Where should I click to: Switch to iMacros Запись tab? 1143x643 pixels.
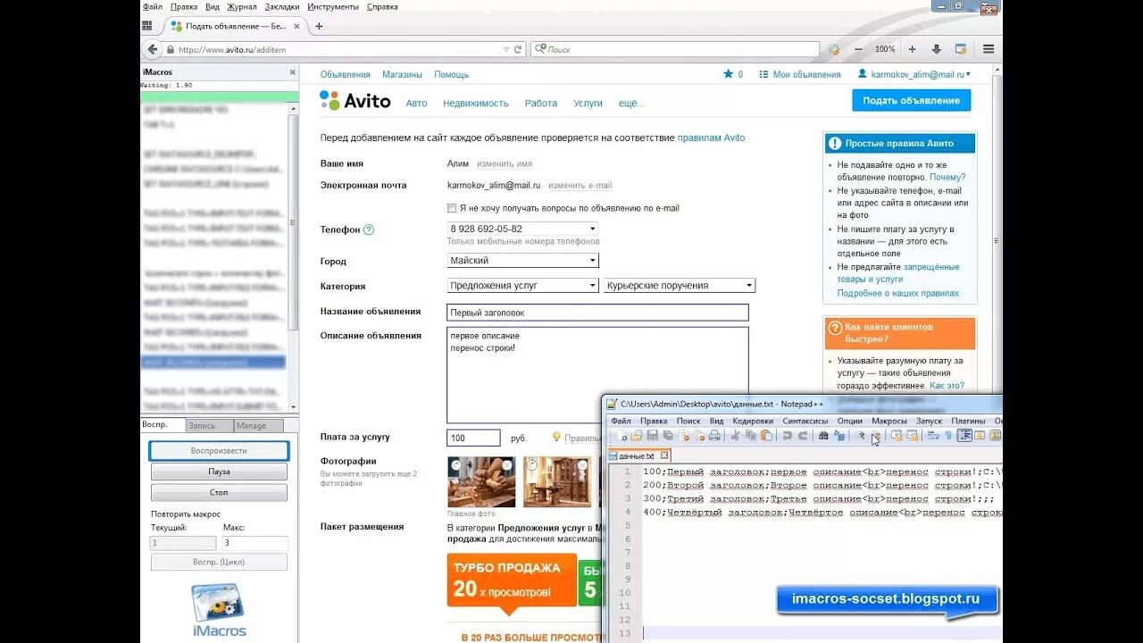coord(211,426)
